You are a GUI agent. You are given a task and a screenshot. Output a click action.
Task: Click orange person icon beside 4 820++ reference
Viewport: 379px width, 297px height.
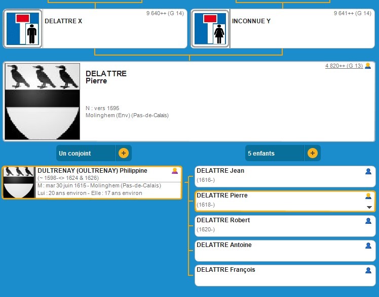pos(368,66)
